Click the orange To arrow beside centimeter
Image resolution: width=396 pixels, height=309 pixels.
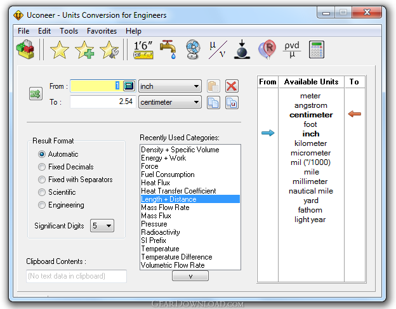[355, 114]
